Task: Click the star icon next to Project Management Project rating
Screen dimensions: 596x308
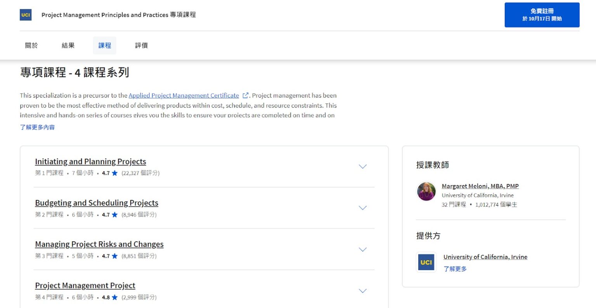Action: [x=114, y=297]
